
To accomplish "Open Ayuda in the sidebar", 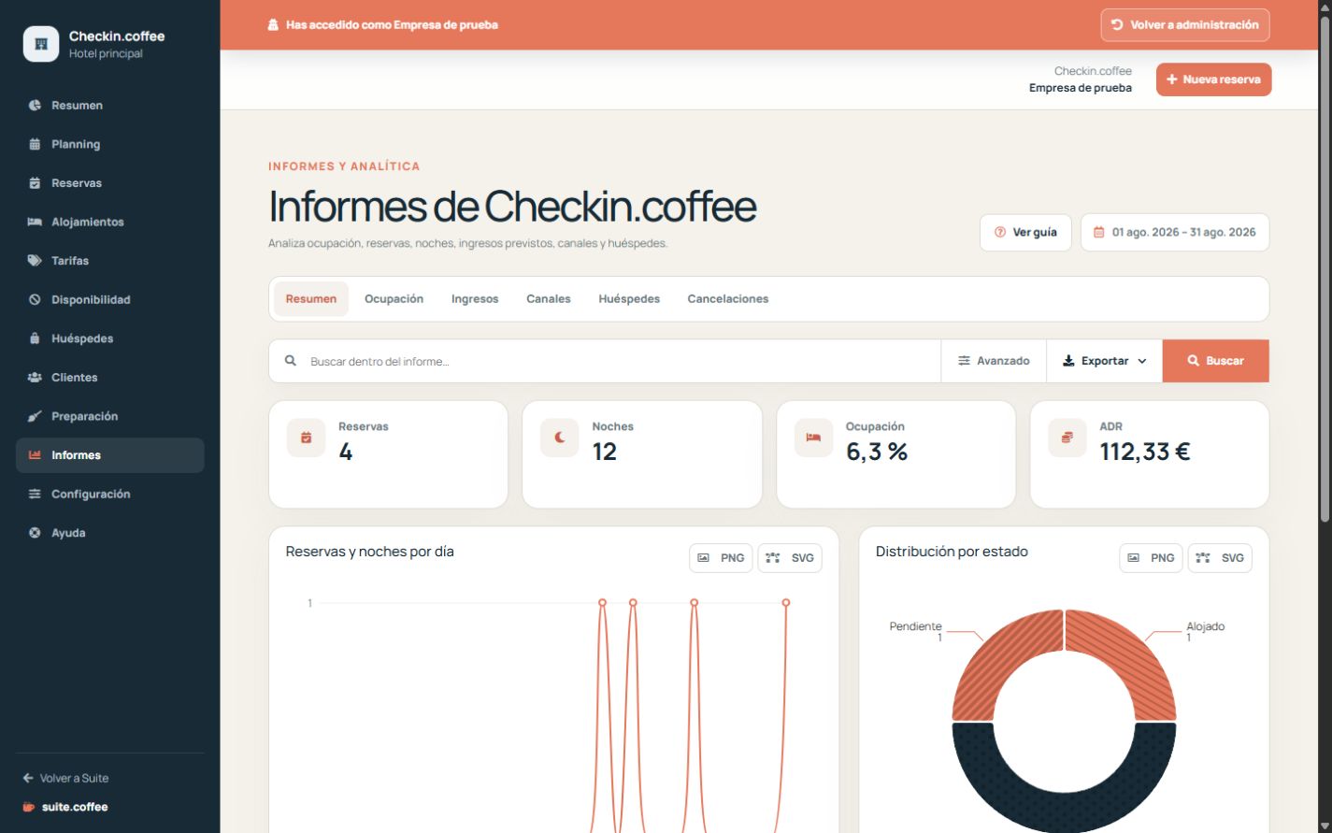I will (x=109, y=533).
